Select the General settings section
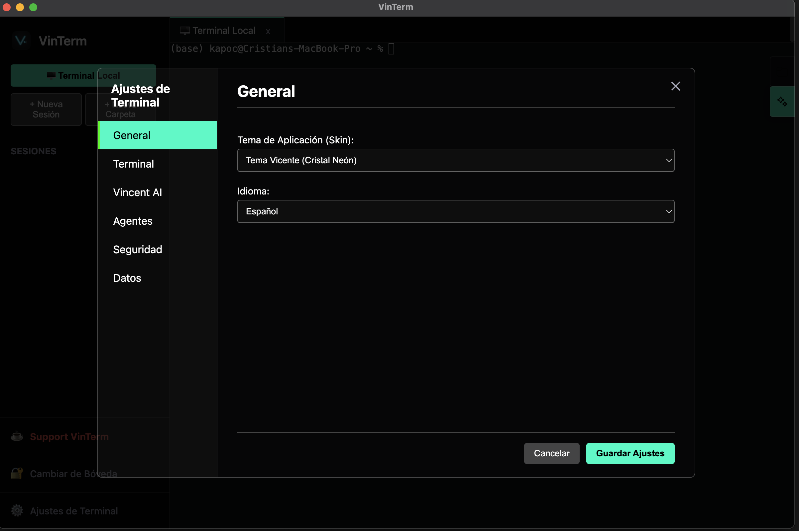Screen dimensions: 799x531 coord(157,135)
